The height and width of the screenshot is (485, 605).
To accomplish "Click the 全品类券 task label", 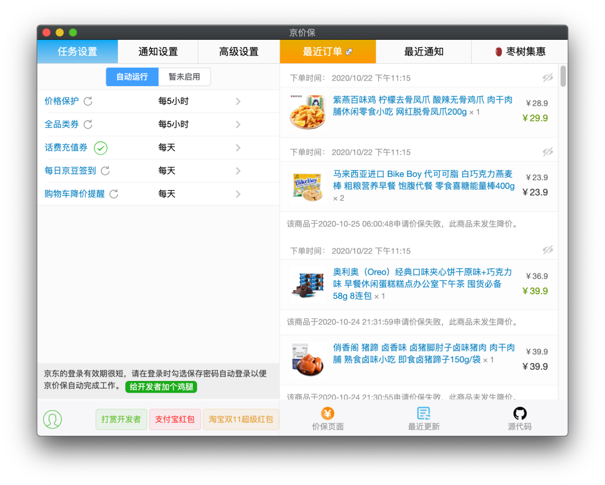I will (x=62, y=124).
